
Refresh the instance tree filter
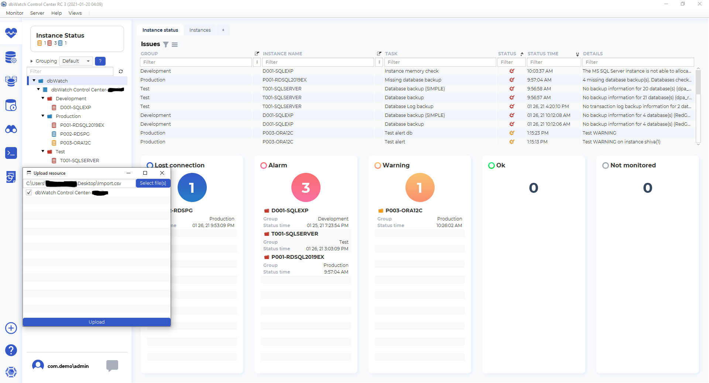121,72
